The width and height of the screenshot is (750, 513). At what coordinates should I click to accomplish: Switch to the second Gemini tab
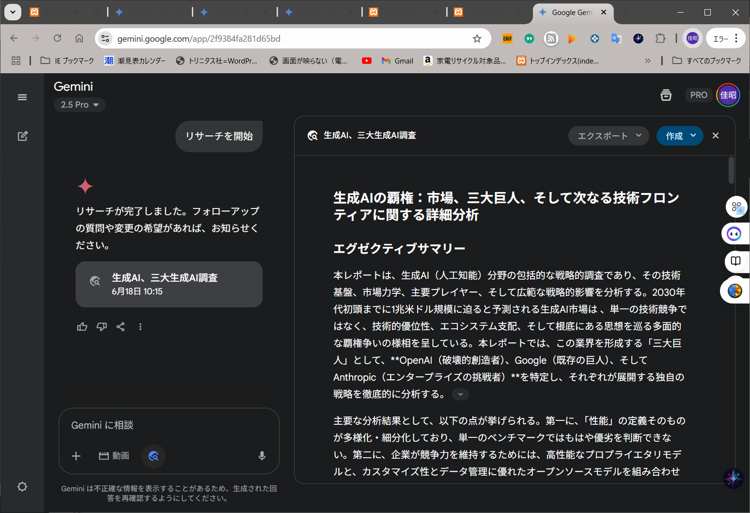[x=149, y=12]
